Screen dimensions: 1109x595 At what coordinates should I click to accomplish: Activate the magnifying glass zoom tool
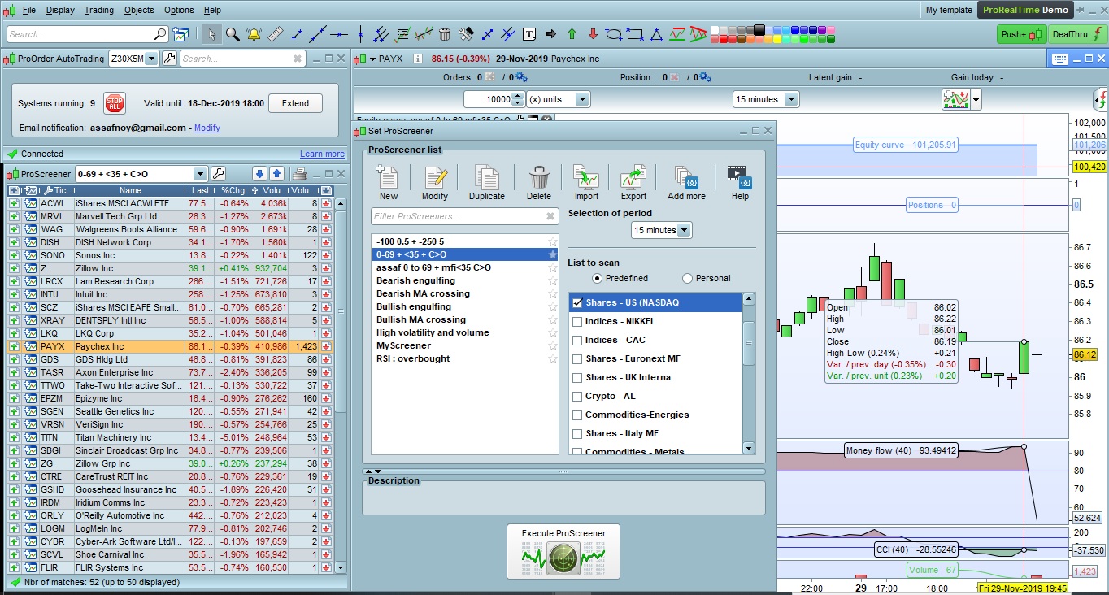pos(233,34)
